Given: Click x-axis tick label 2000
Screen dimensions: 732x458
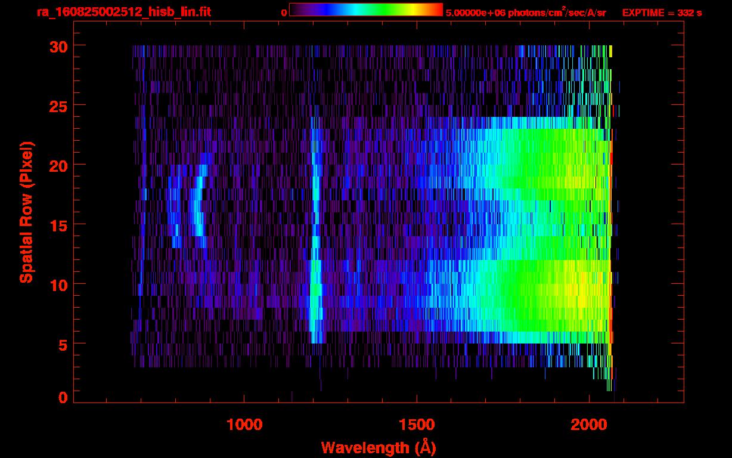Looking at the screenshot, I should click(x=589, y=425).
